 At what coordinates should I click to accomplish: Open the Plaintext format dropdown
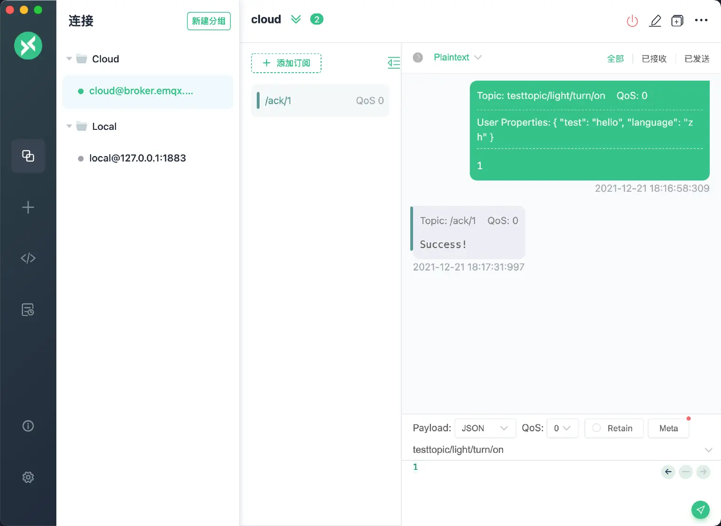click(458, 57)
